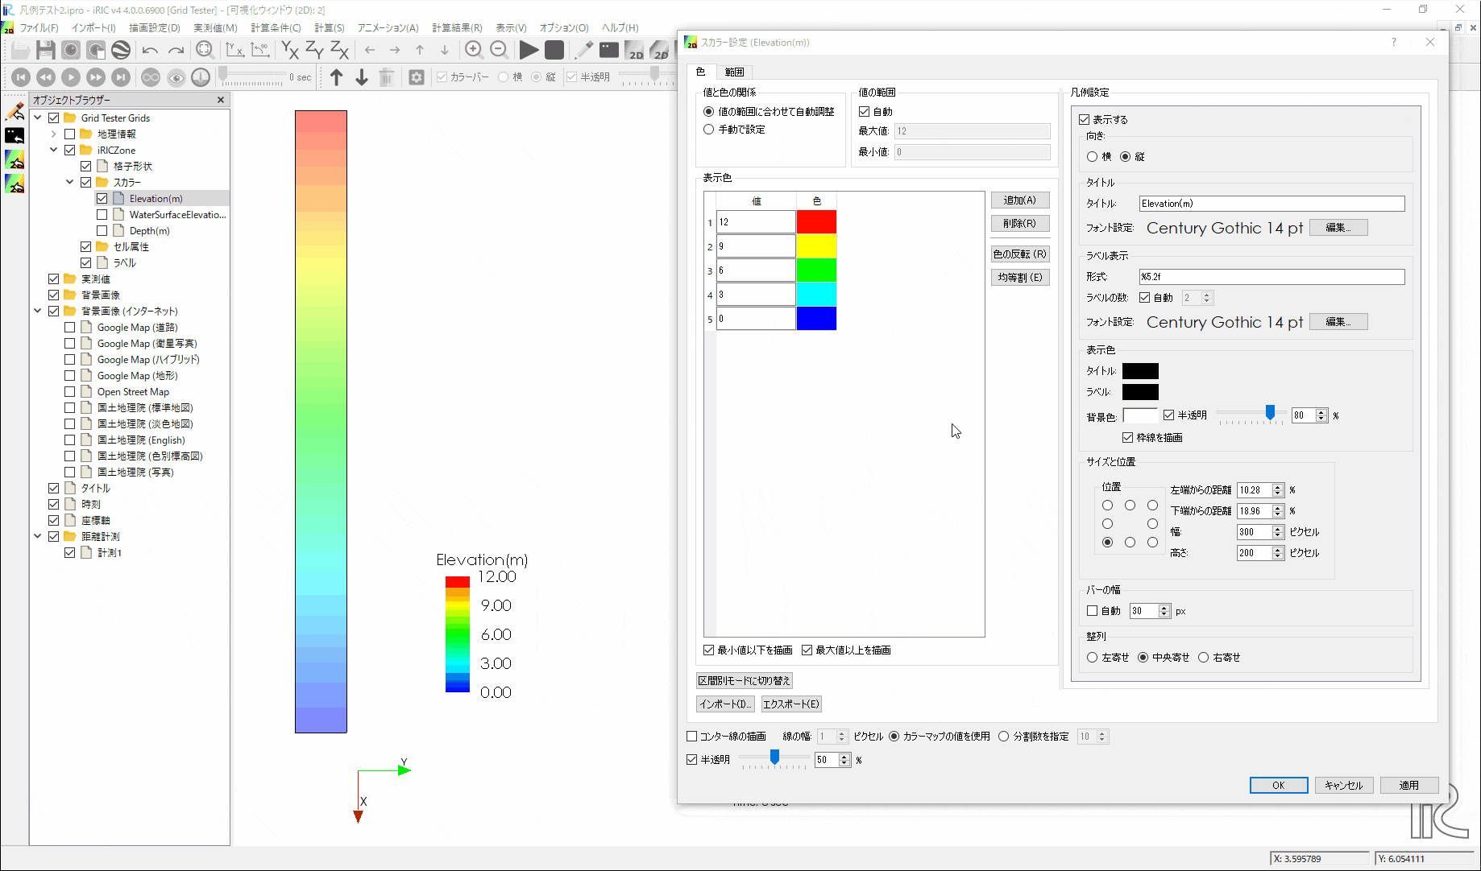Image resolution: width=1481 pixels, height=871 pixels.
Task: Open the 計算条件(C) menu
Action: click(276, 28)
